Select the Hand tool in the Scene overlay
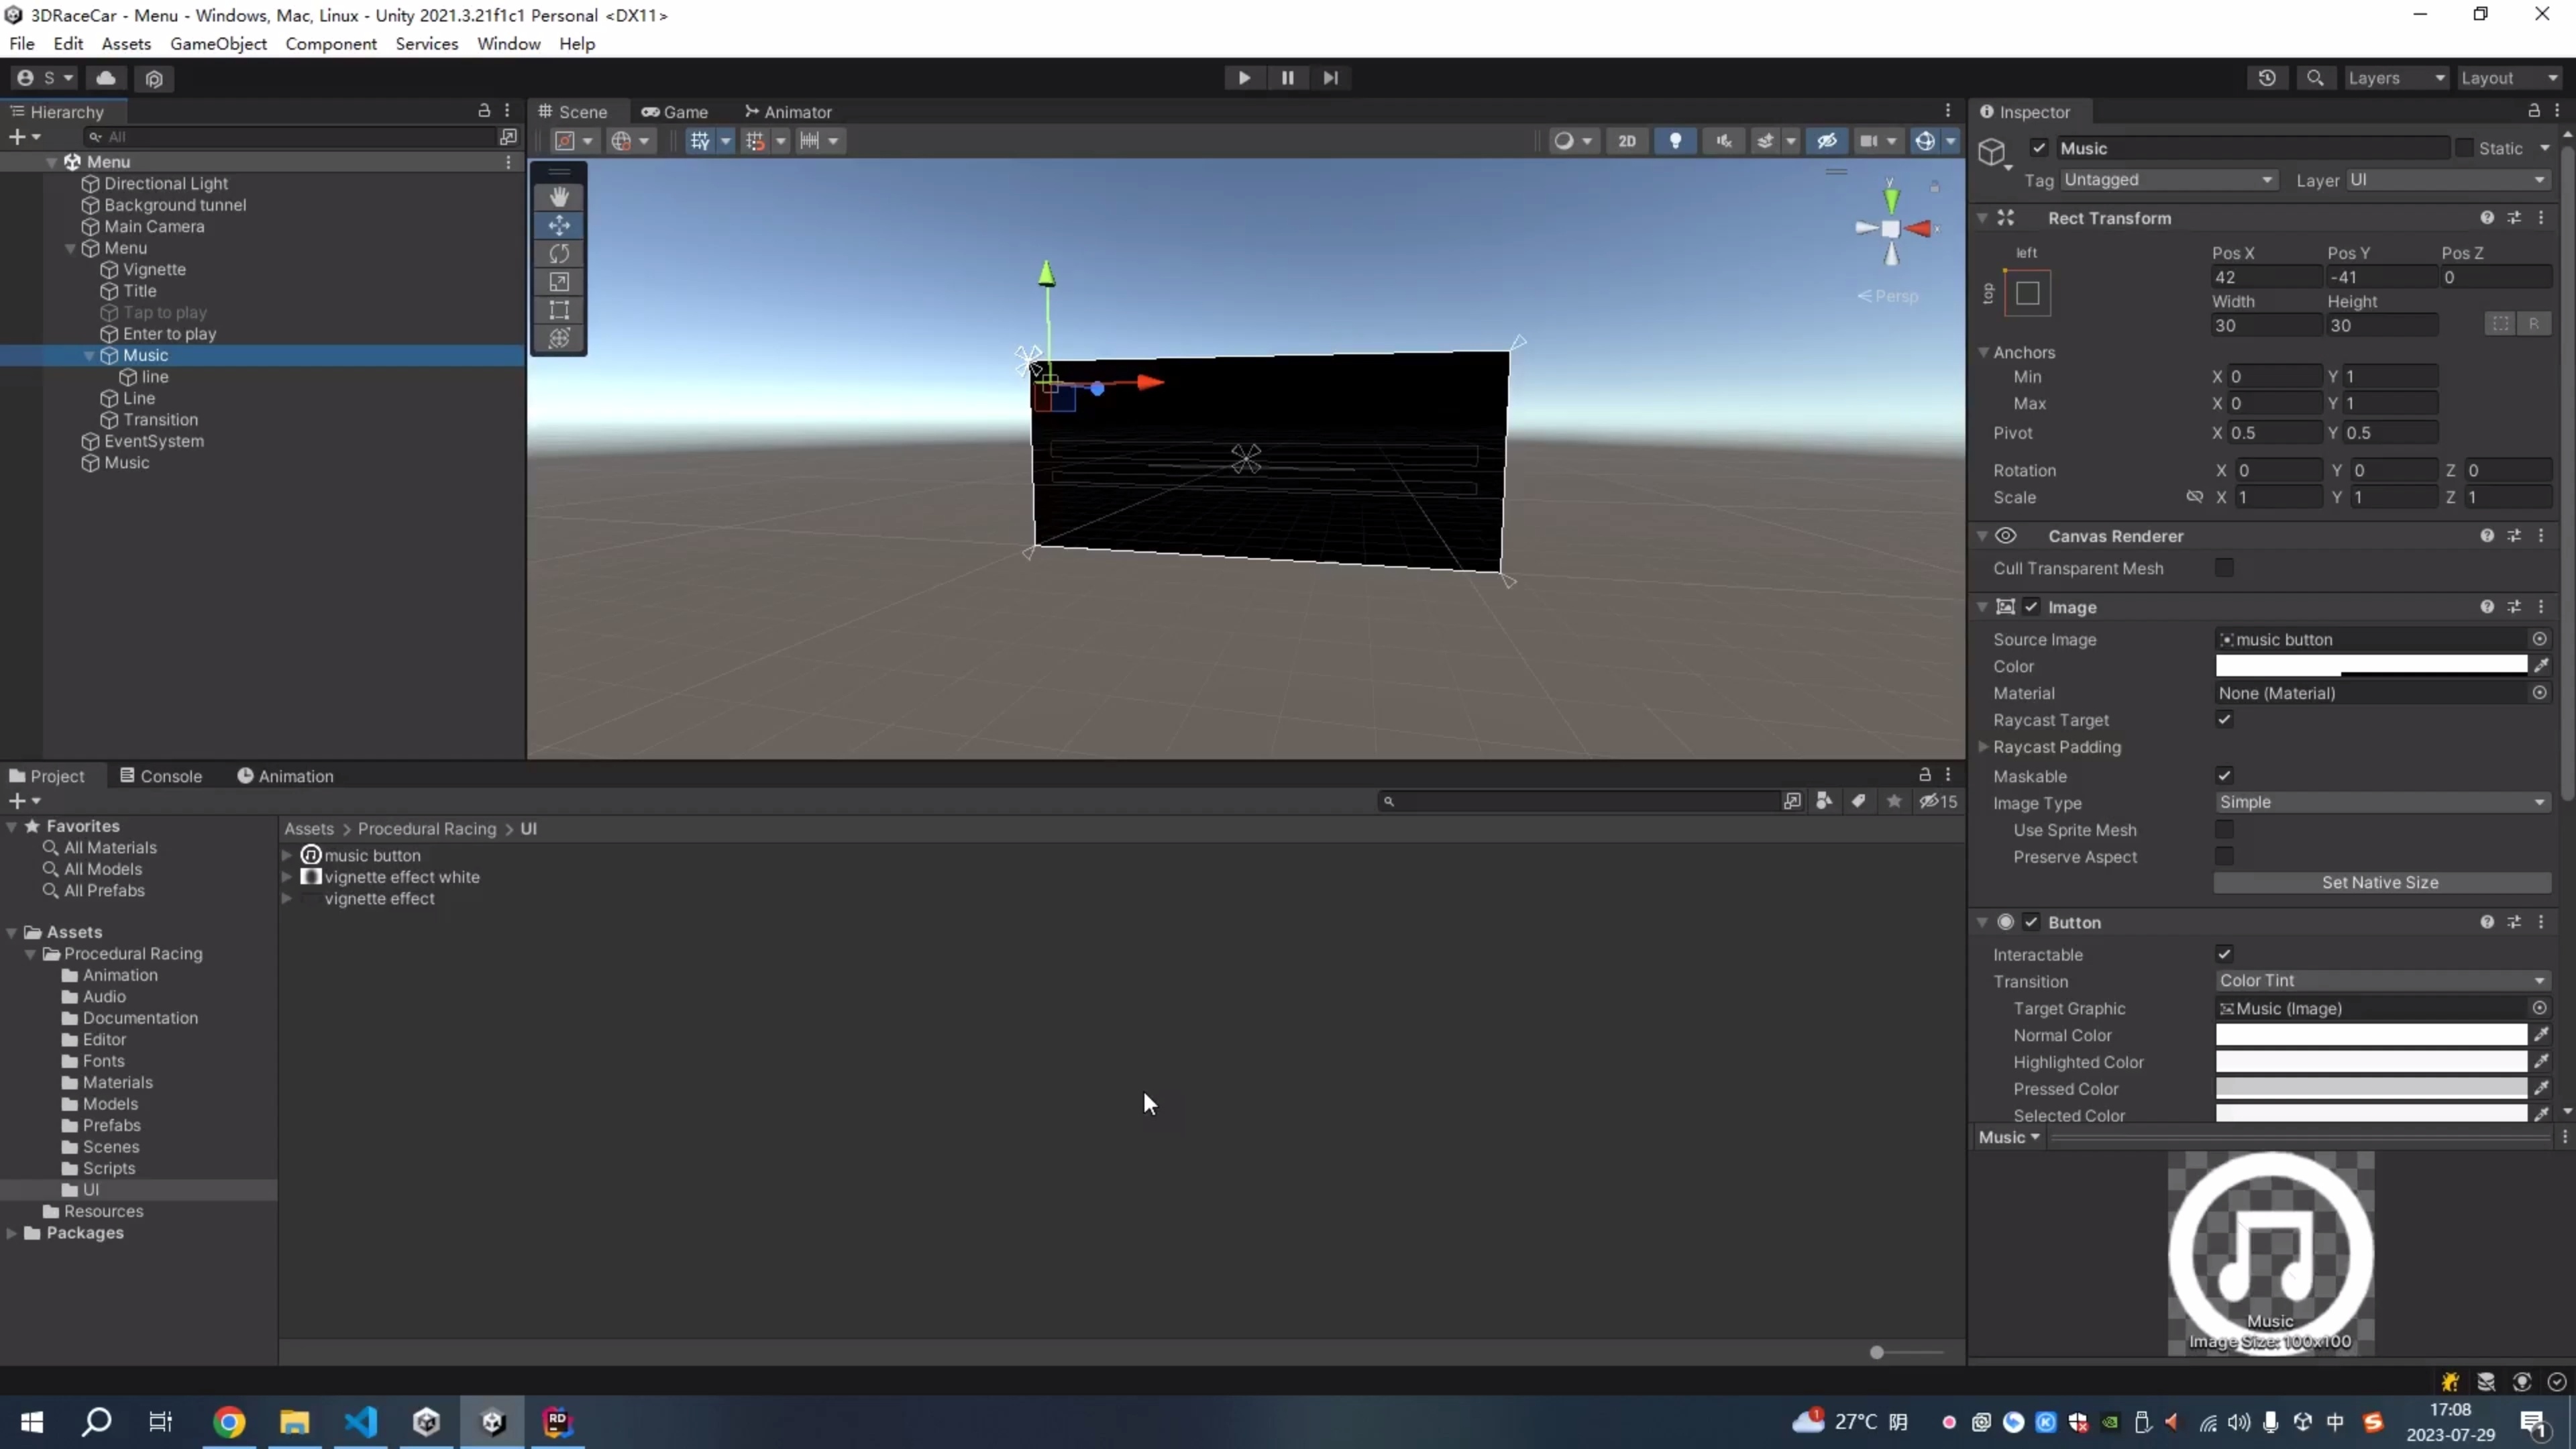The image size is (2576, 1449). click(559, 196)
